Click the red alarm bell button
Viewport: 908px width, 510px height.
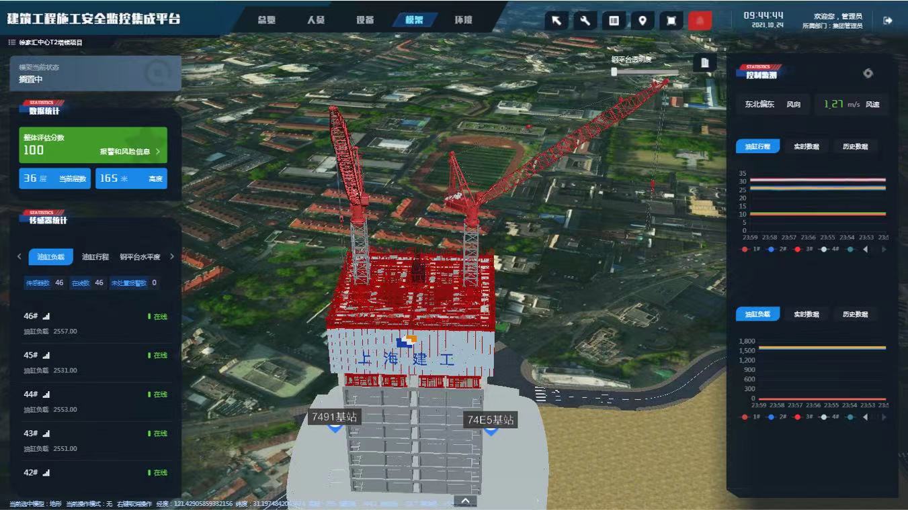pyautogui.click(x=700, y=21)
